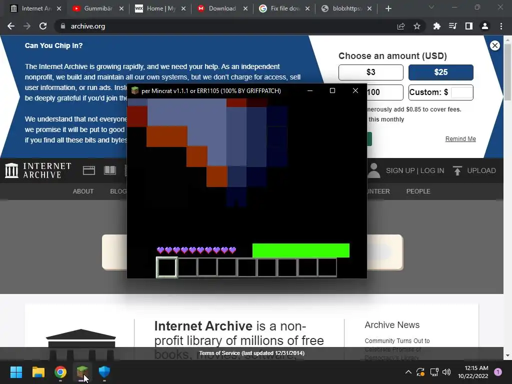This screenshot has height=384, width=512.
Task: Close the Gummibär YouTube tab
Action: pos(121,9)
